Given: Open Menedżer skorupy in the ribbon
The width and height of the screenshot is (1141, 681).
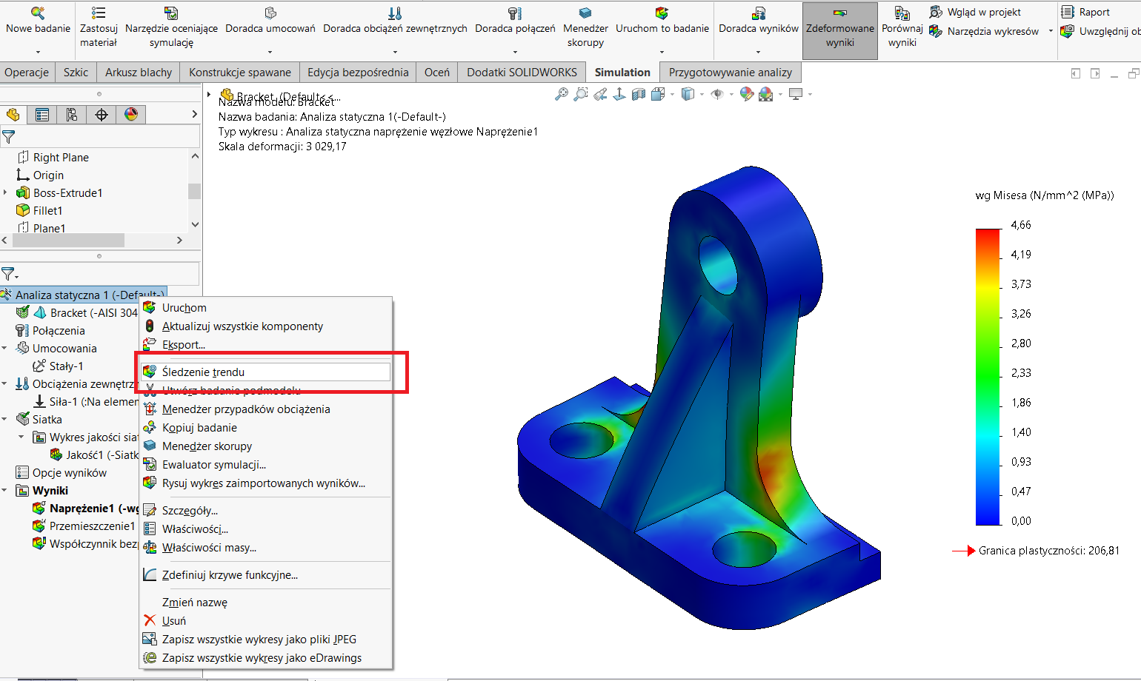Looking at the screenshot, I should click(585, 27).
